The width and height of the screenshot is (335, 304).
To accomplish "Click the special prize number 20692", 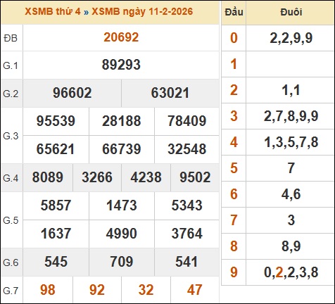I will (x=121, y=37).
